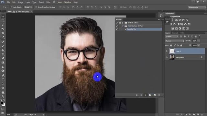Select the Rectangular Marquee tool
The width and height of the screenshot is (207, 116).
[3, 21]
